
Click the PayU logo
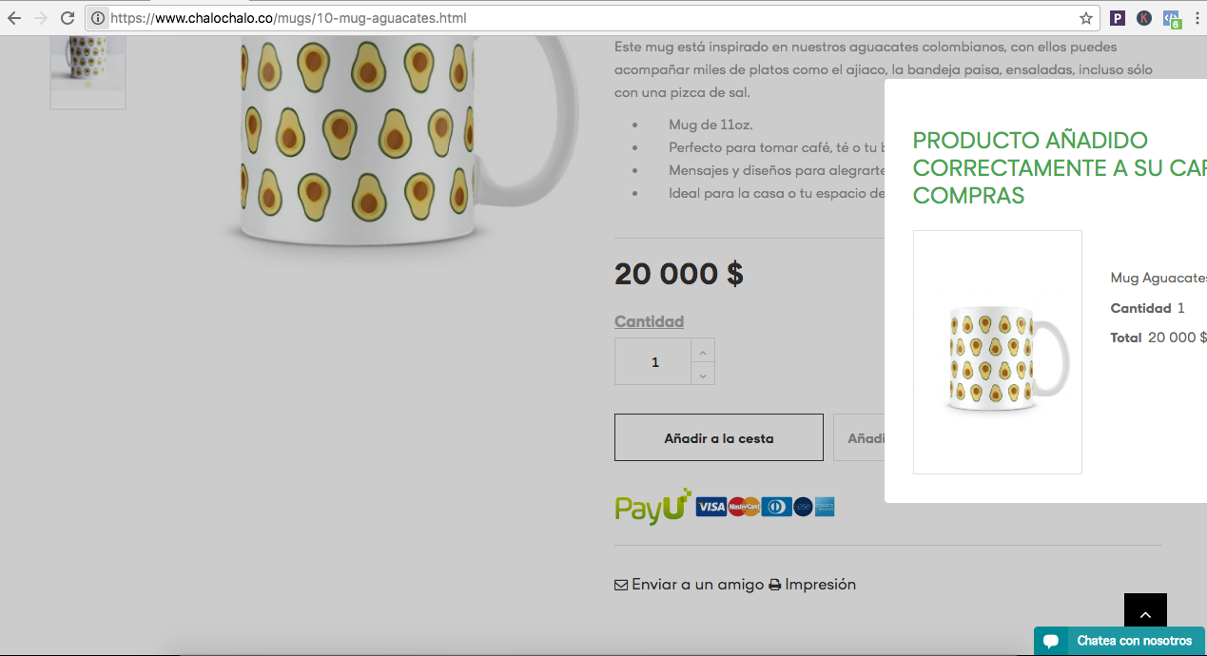(652, 506)
